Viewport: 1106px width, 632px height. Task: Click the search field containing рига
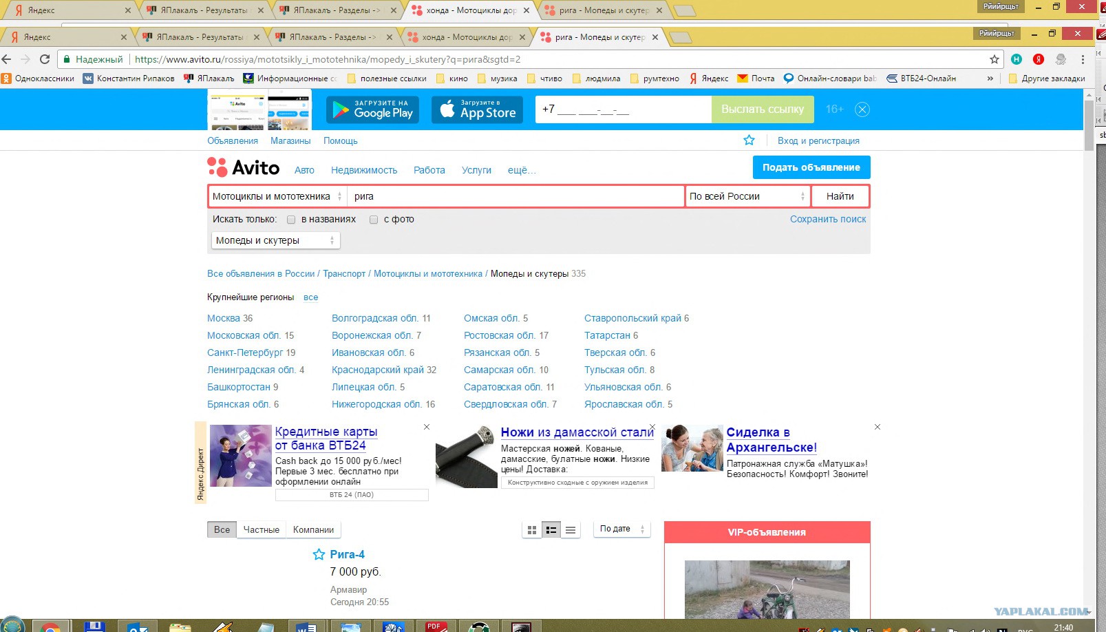tap(515, 196)
